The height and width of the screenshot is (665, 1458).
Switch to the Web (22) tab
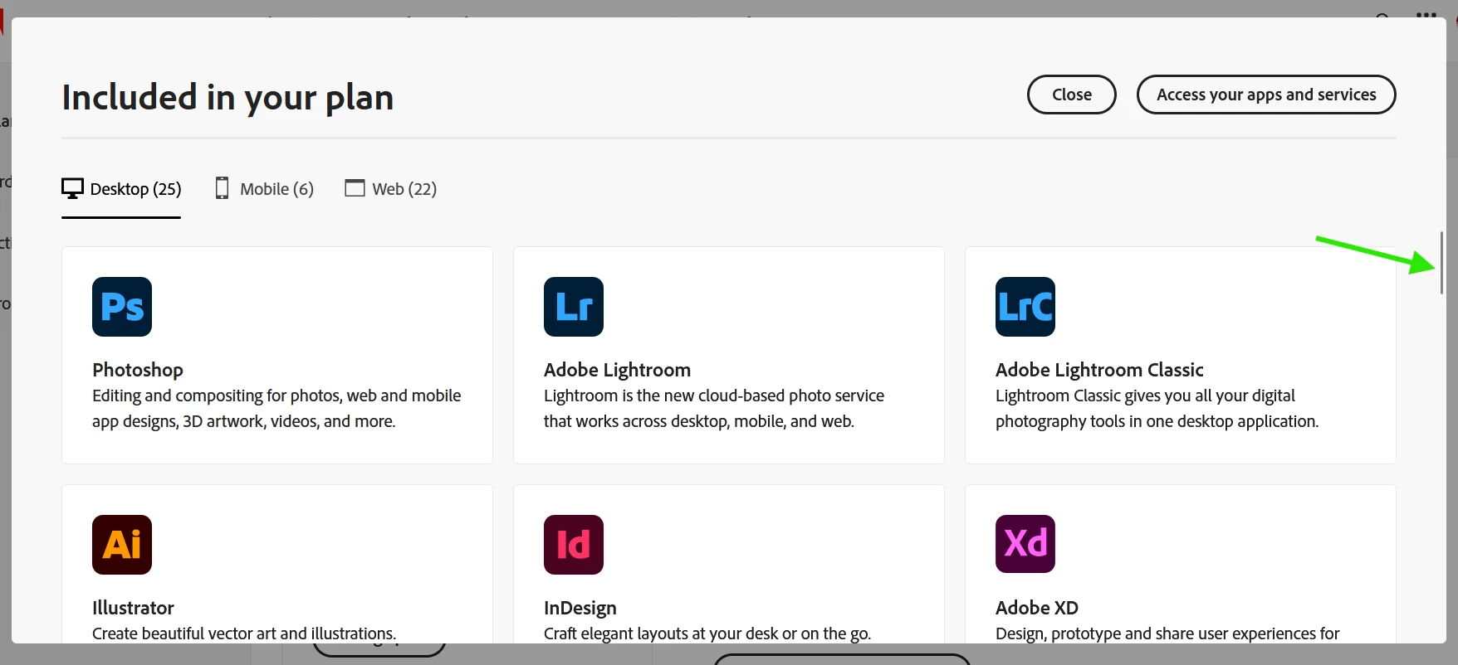[x=390, y=189]
